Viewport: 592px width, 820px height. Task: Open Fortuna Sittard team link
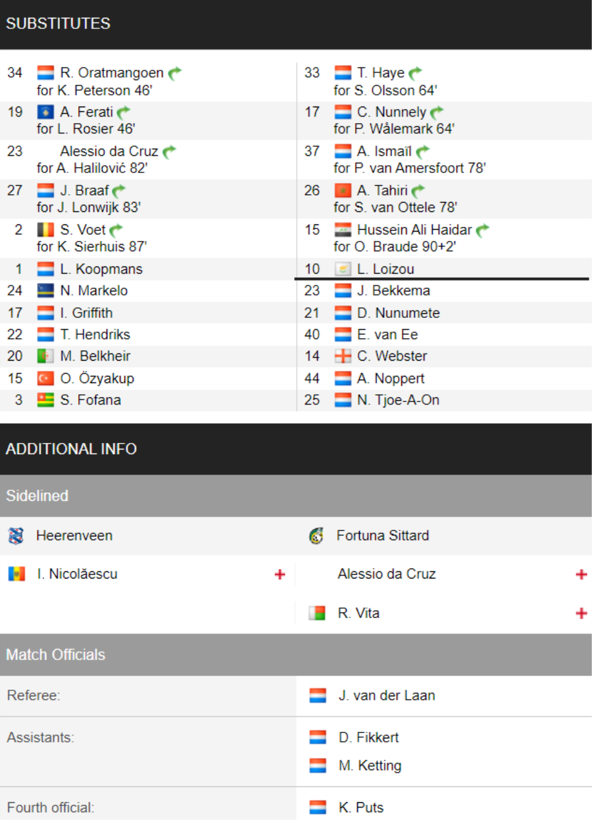pos(383,536)
